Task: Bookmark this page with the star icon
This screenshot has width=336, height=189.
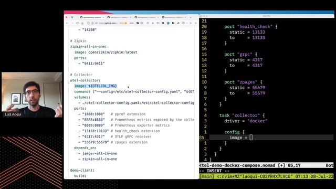Action: click(142, 23)
